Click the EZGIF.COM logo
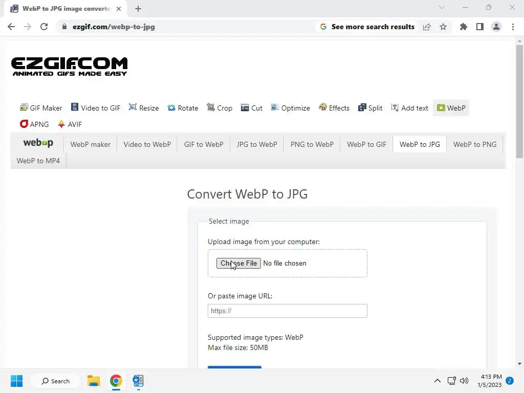Screen dimensions: 524x393 (70, 67)
